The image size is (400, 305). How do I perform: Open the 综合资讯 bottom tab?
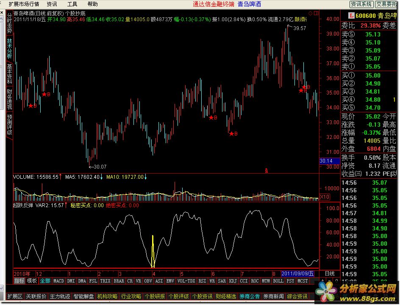pos(297,297)
